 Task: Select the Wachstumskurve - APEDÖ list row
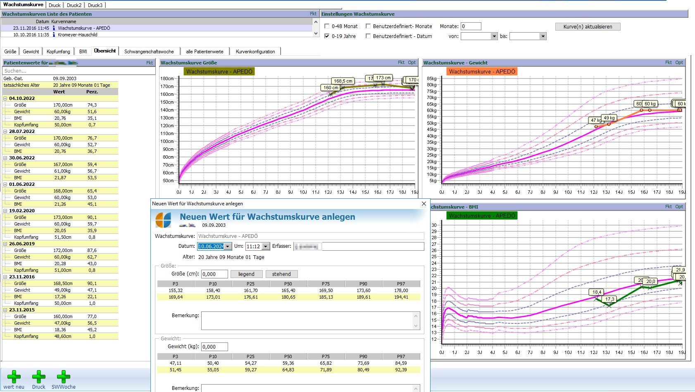(157, 28)
